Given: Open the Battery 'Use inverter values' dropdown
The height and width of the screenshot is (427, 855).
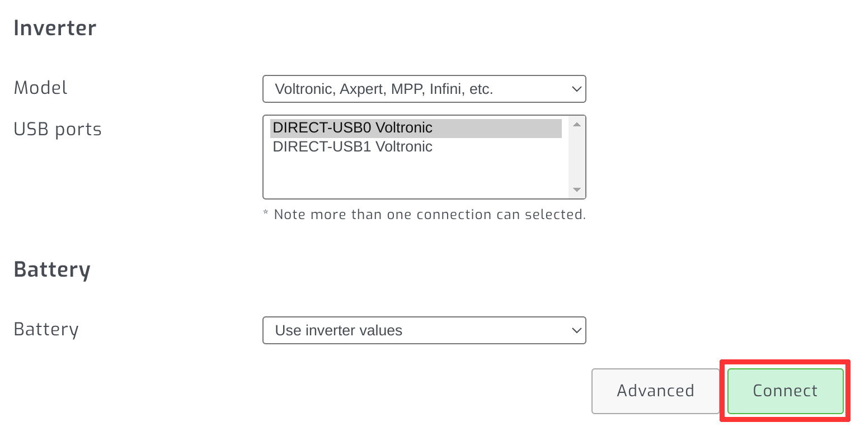Looking at the screenshot, I should pos(424,330).
